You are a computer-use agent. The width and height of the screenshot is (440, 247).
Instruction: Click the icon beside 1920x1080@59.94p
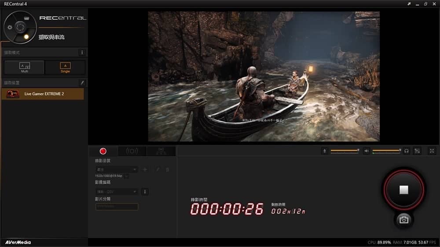126,176
